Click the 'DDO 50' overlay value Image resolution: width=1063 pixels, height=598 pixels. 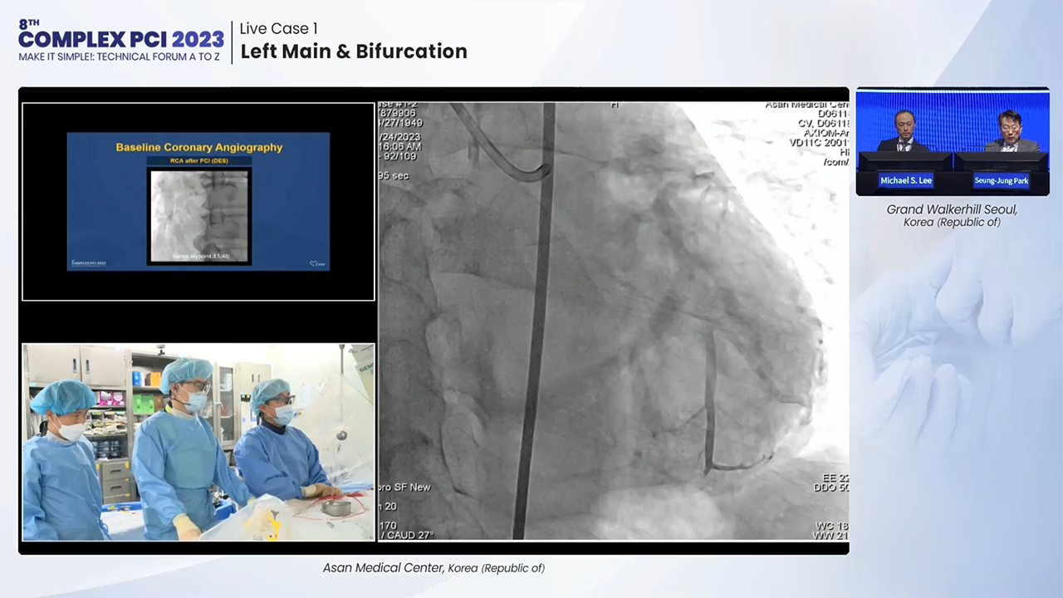tap(830, 488)
